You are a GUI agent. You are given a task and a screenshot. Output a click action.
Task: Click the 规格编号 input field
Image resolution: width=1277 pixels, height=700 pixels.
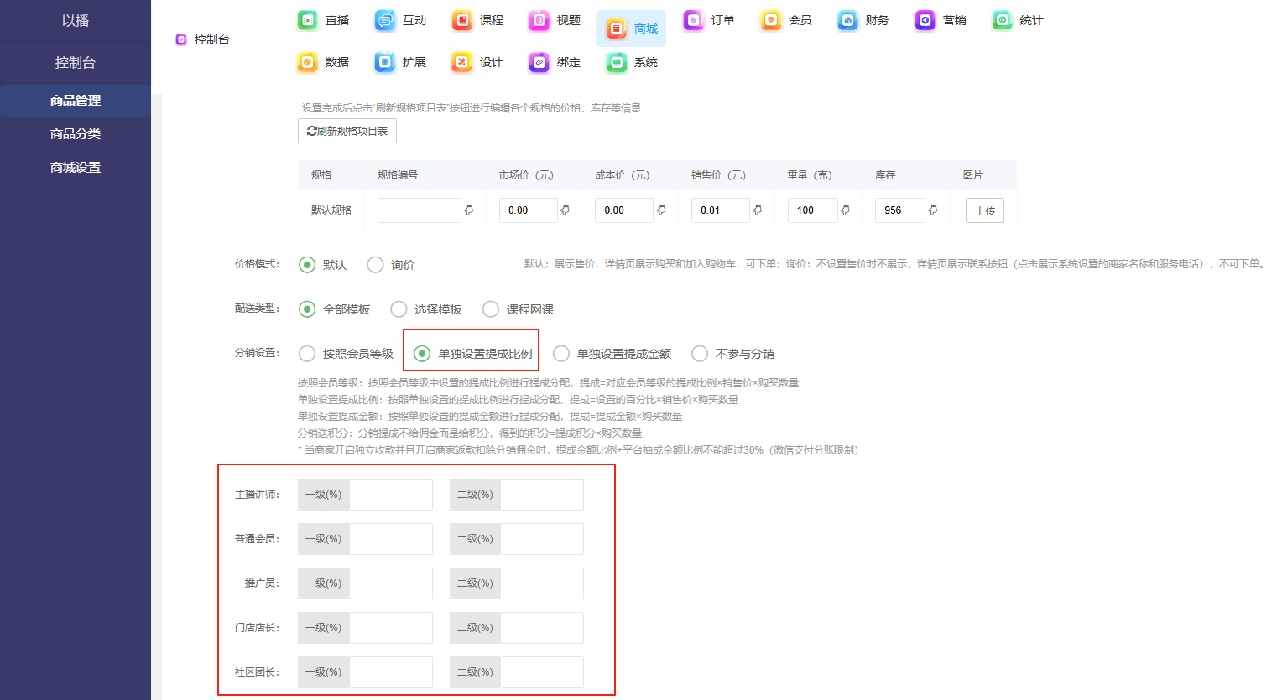click(x=419, y=210)
